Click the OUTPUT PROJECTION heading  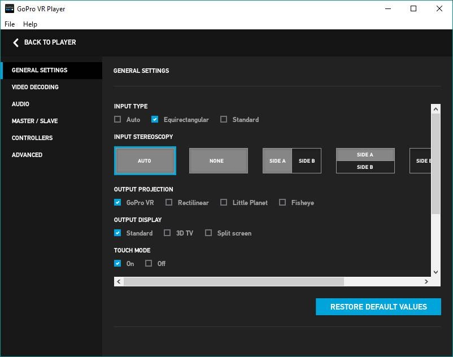point(143,189)
